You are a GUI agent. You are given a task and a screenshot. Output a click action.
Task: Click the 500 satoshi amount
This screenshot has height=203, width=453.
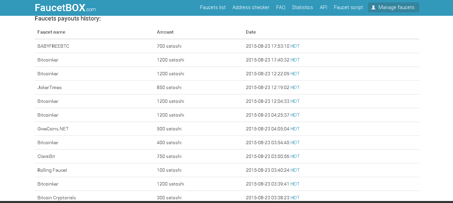(x=169, y=129)
